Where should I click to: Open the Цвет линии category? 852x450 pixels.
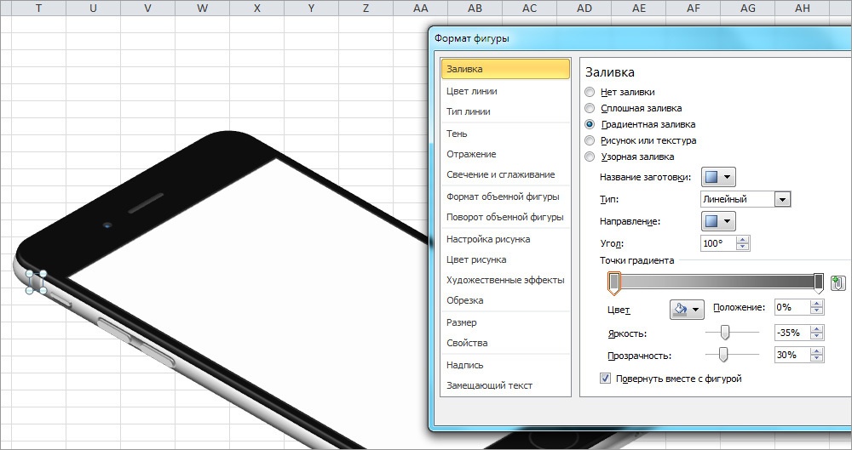[472, 91]
